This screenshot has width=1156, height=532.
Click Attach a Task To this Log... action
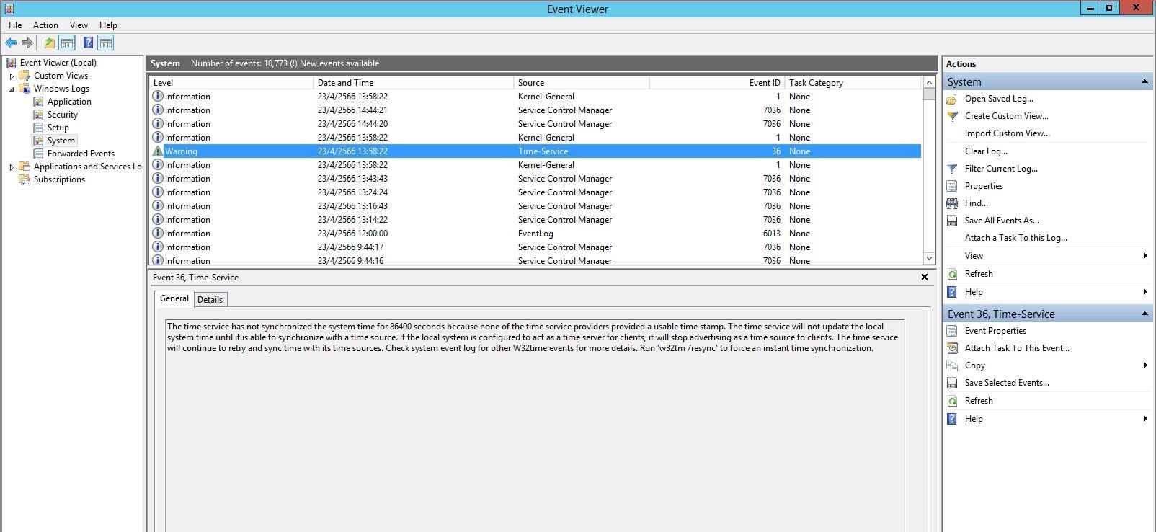pos(1016,238)
